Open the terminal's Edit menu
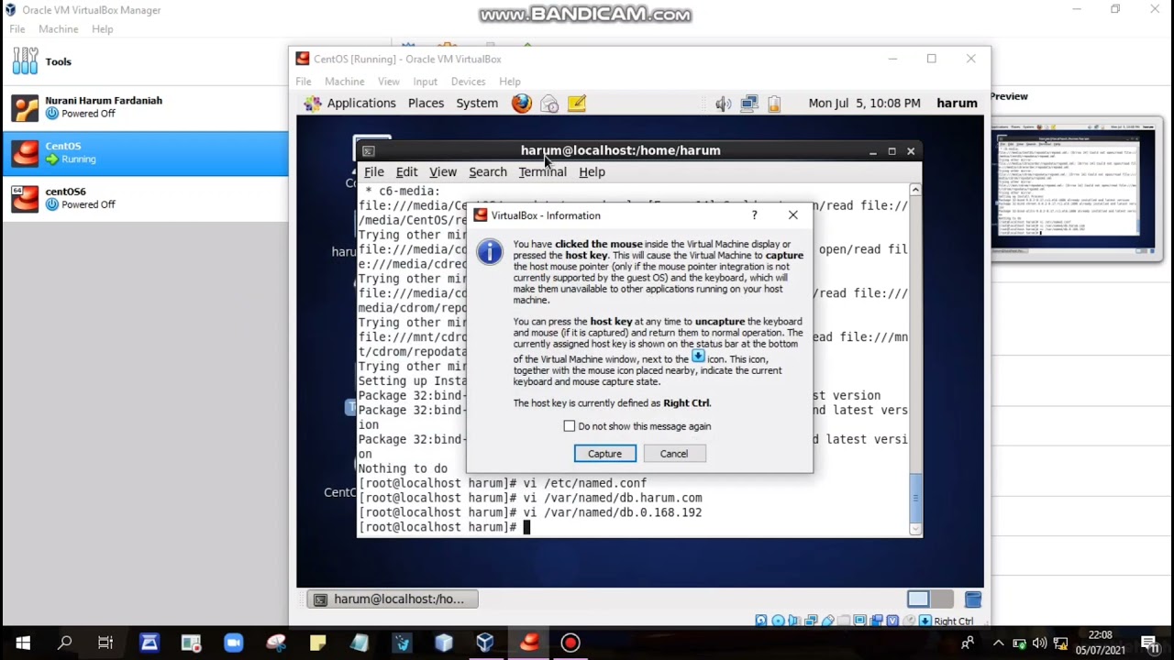 pyautogui.click(x=406, y=172)
